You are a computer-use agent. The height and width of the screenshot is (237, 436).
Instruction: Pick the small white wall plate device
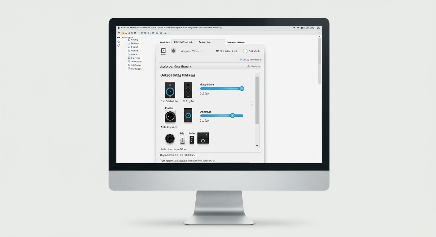[182, 139]
